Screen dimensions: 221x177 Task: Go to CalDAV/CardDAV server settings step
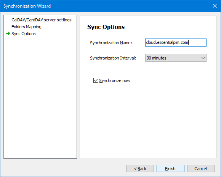tap(42, 20)
